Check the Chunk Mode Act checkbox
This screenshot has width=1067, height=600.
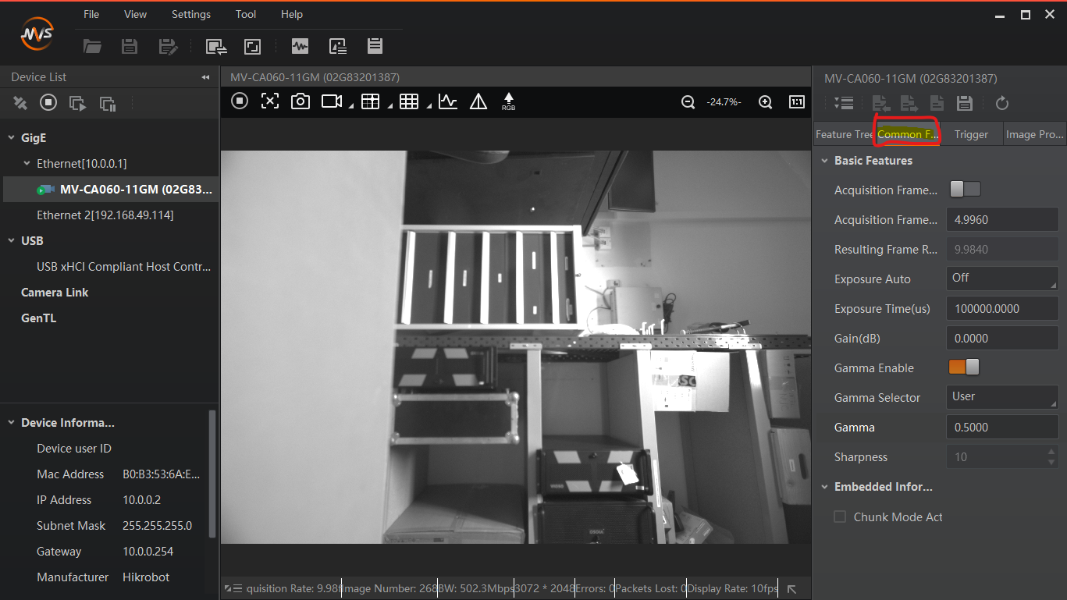(839, 517)
